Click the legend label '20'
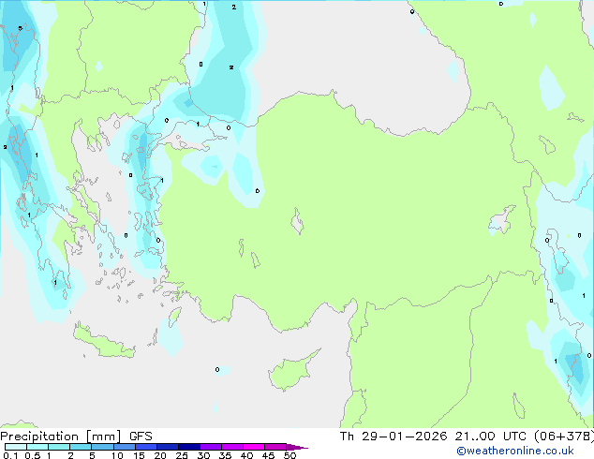Viewport: 594px width, 459px height. pyautogui.click(x=160, y=455)
